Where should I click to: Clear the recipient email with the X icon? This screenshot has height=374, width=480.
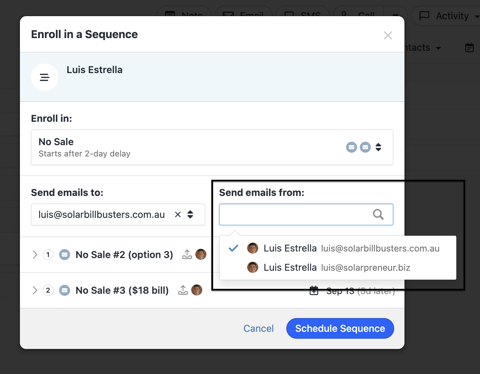click(178, 214)
